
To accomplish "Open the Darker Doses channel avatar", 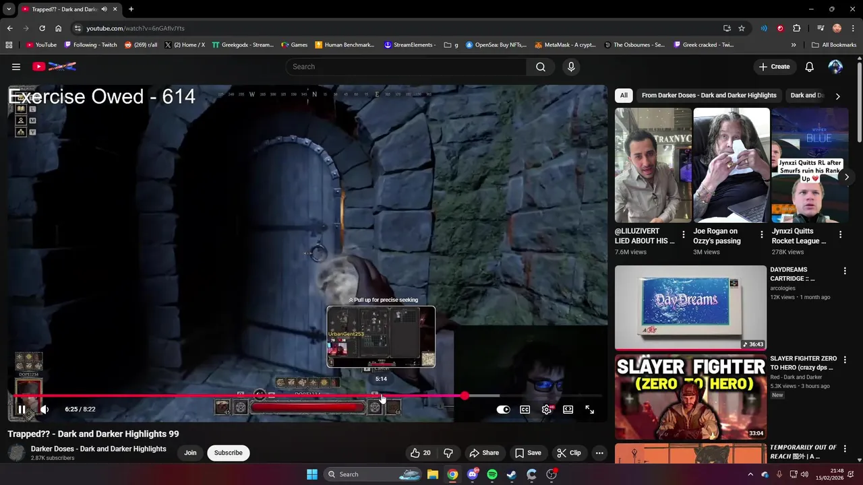I will tap(17, 453).
